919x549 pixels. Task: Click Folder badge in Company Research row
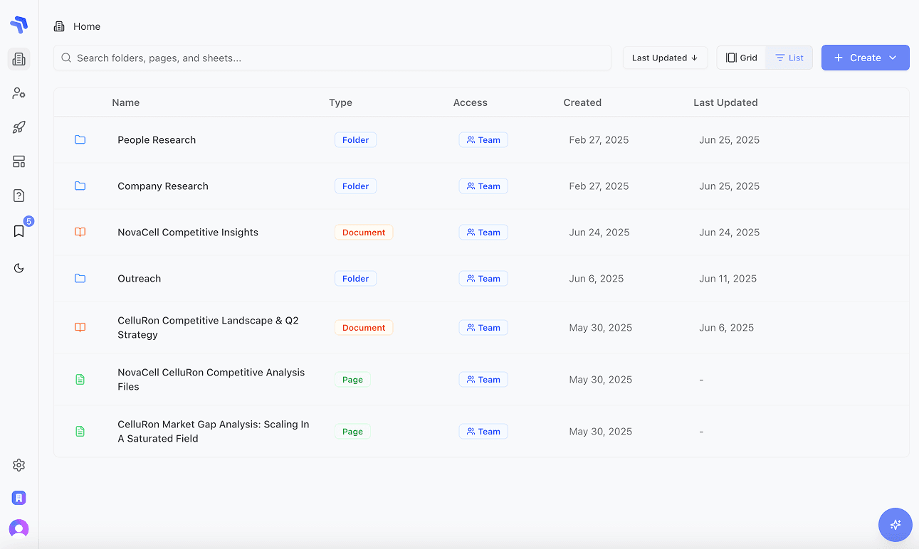[355, 186]
